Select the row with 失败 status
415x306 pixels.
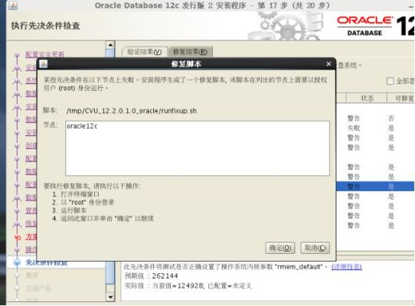pyautogui.click(x=375, y=129)
